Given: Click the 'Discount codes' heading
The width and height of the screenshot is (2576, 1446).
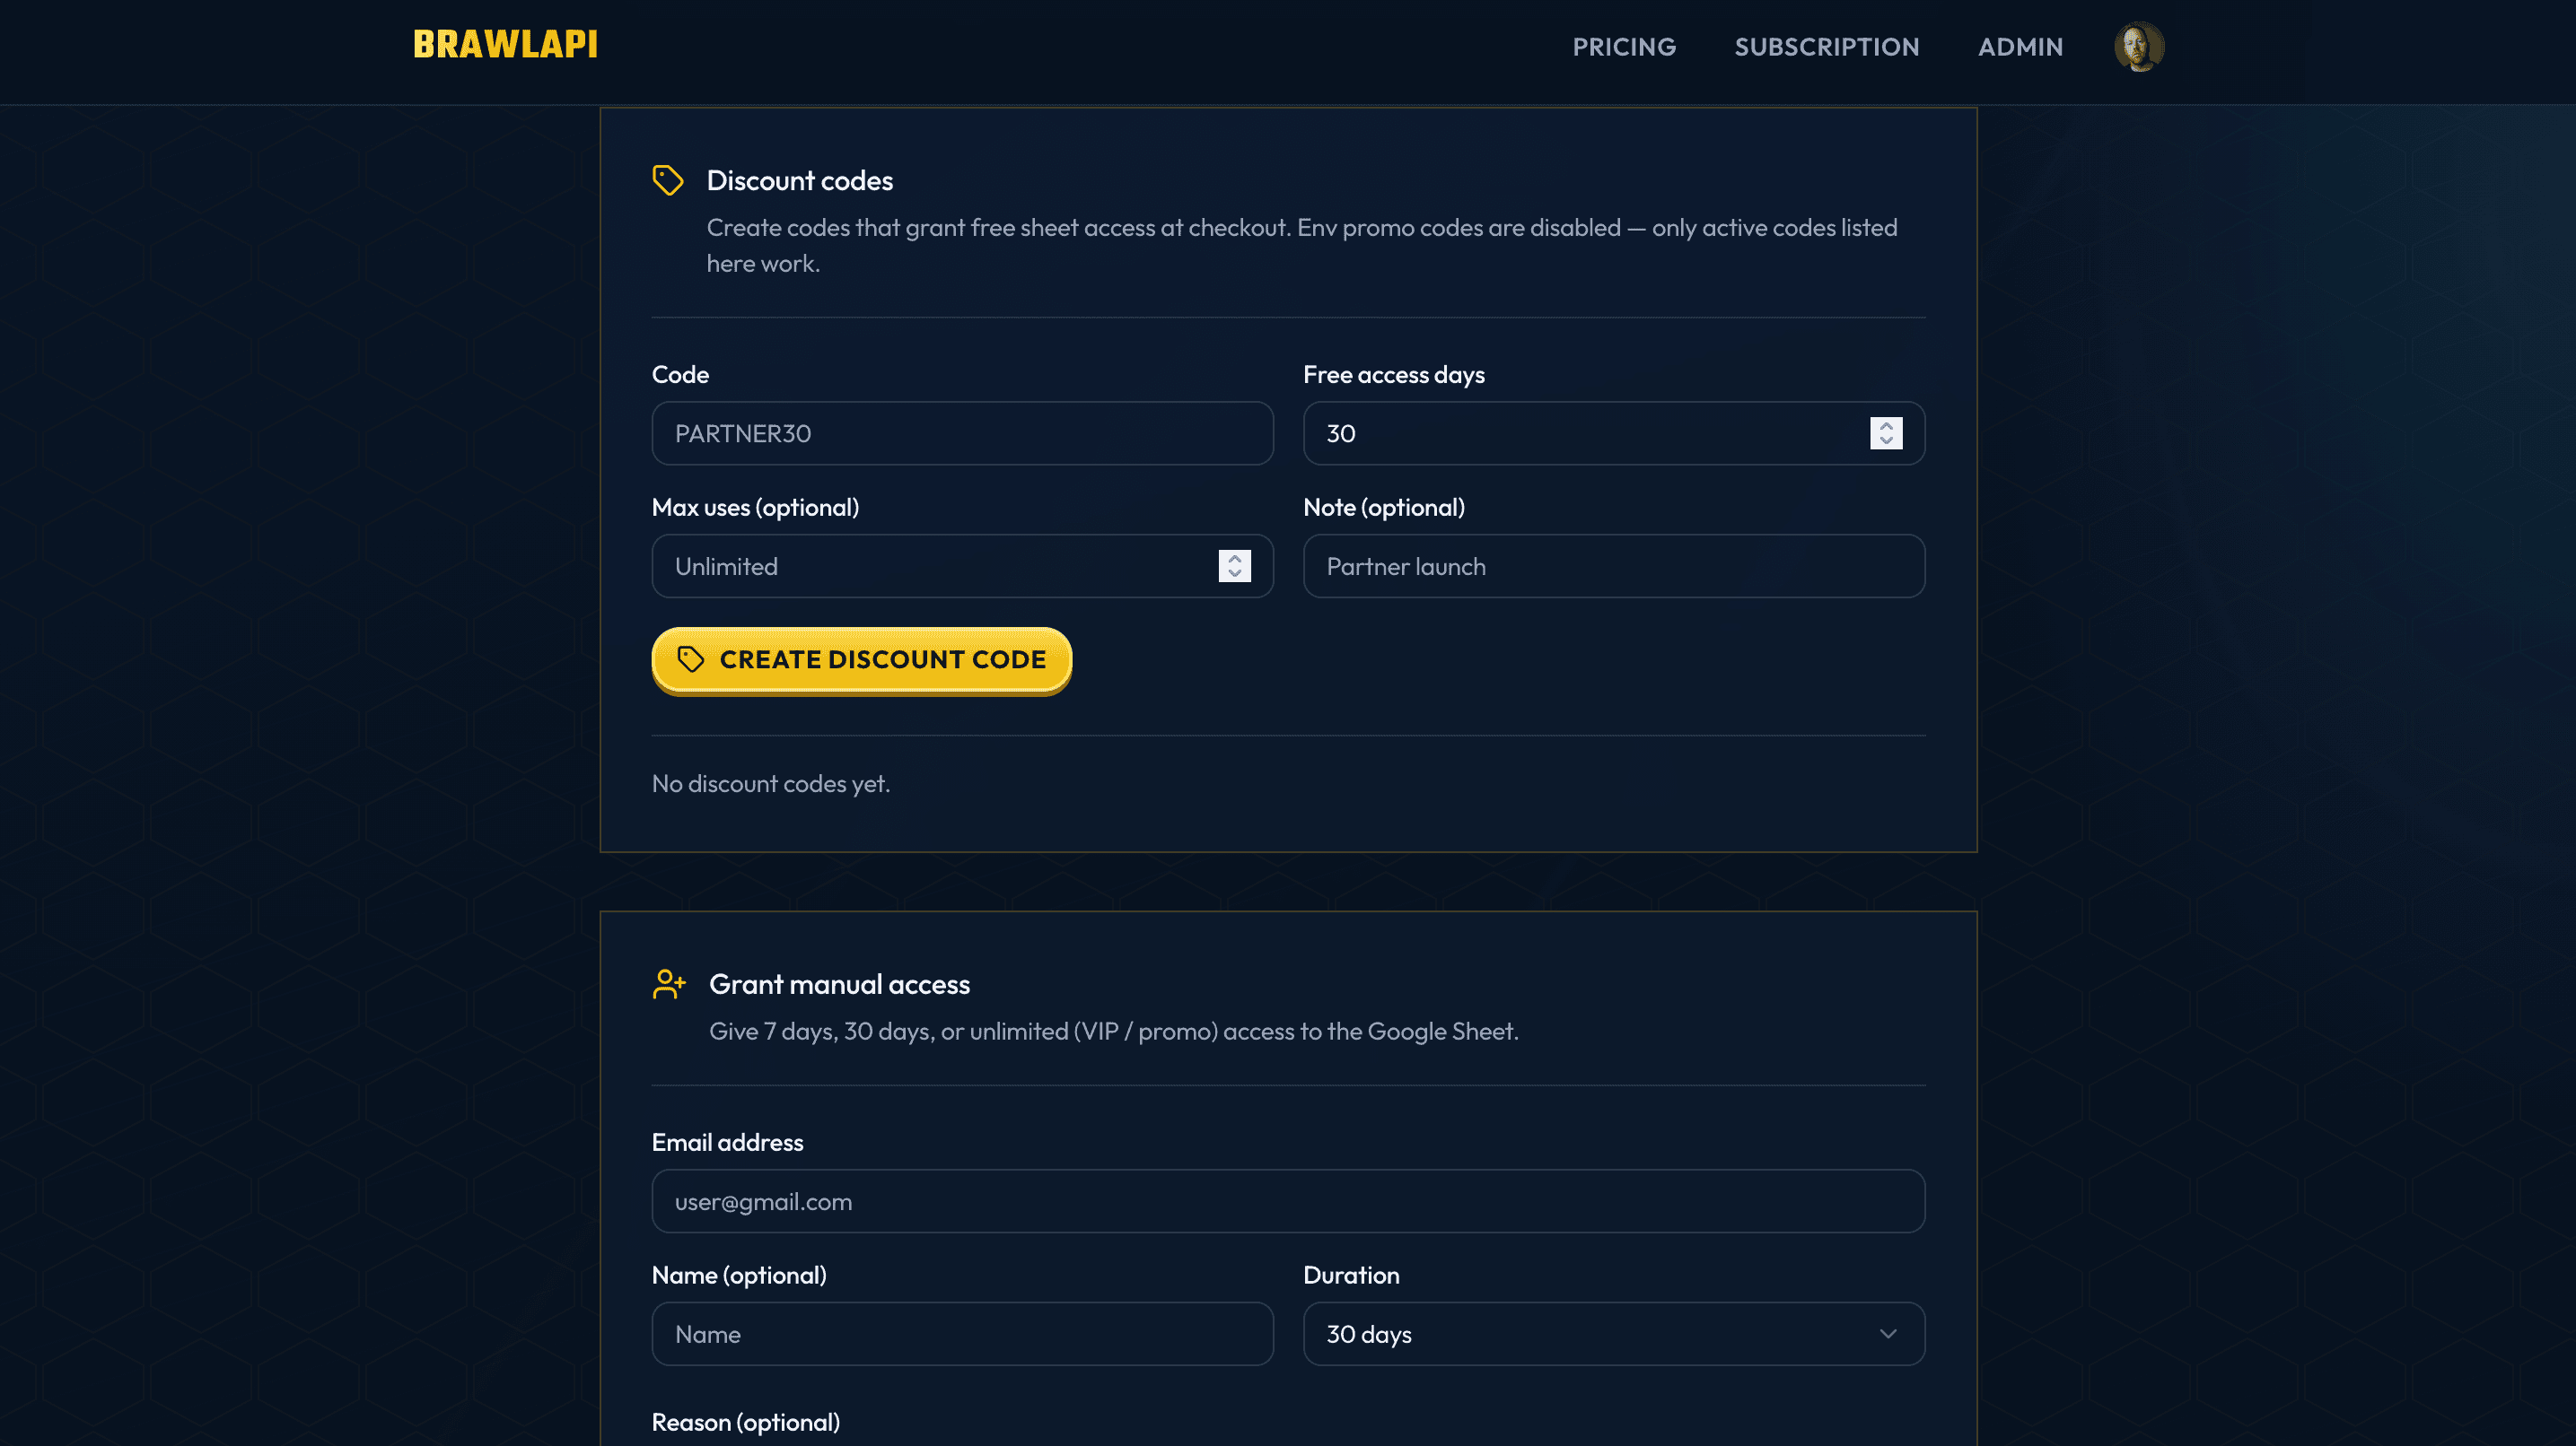Looking at the screenshot, I should tap(799, 181).
